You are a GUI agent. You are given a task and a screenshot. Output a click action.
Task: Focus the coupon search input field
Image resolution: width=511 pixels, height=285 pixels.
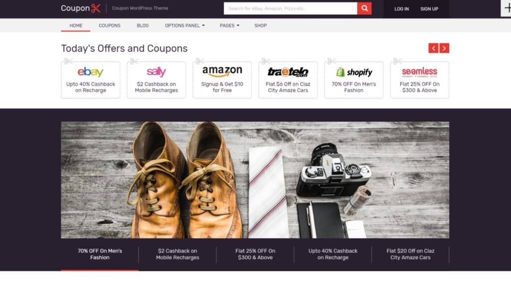pos(290,8)
